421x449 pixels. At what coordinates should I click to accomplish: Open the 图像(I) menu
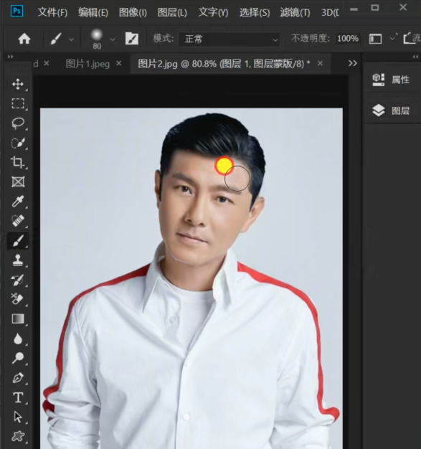(133, 12)
